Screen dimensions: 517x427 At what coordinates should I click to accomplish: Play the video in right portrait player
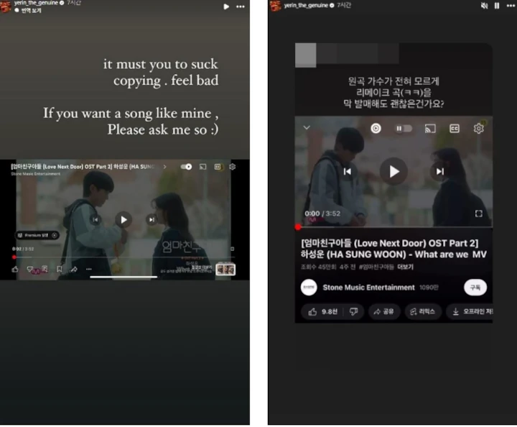pos(393,172)
